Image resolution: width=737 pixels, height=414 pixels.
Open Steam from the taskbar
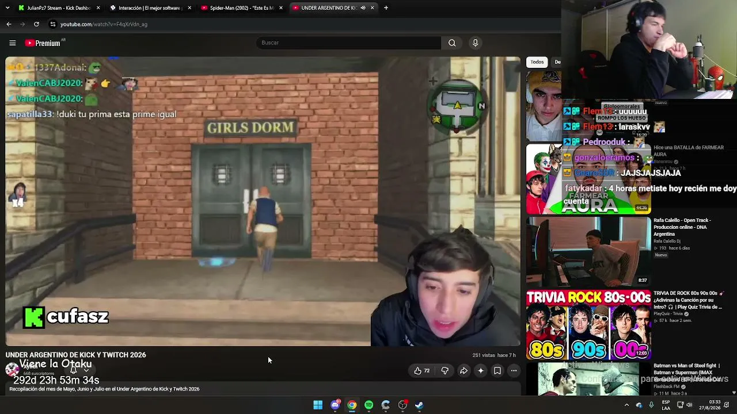419,405
